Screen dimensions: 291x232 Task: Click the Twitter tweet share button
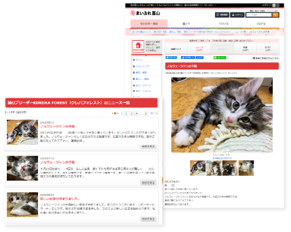[x=171, y=58]
